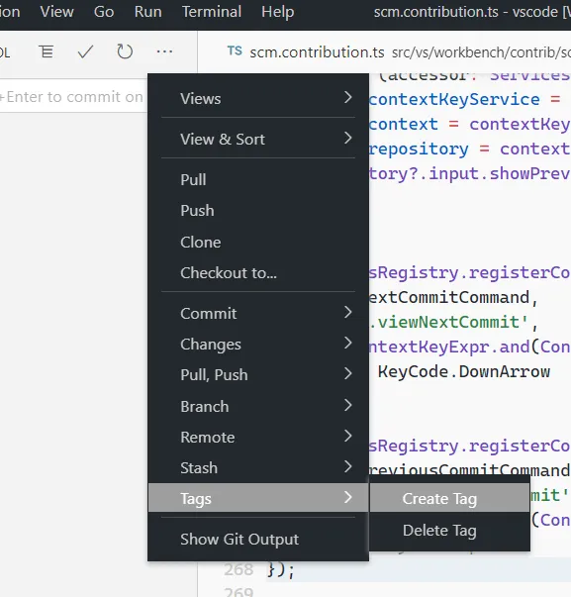The image size is (571, 597).
Task: Choose Clone in the menu
Action: (x=258, y=243)
